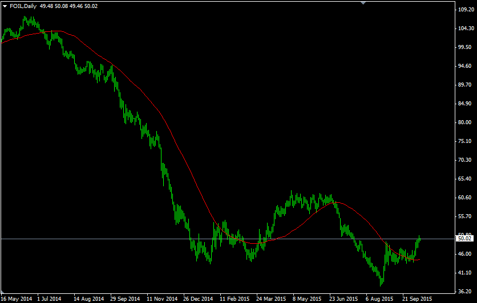Click the 89.70 price axis value

point(466,85)
